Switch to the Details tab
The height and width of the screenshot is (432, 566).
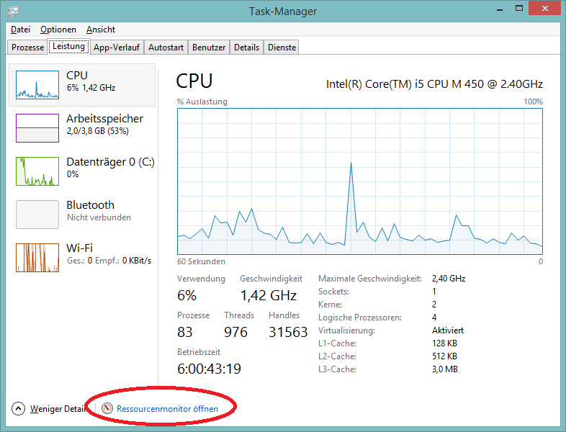coord(246,48)
